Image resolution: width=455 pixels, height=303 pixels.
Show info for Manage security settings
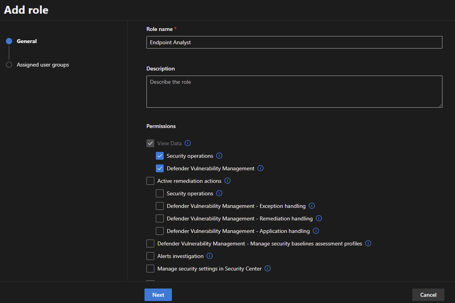tap(268, 269)
